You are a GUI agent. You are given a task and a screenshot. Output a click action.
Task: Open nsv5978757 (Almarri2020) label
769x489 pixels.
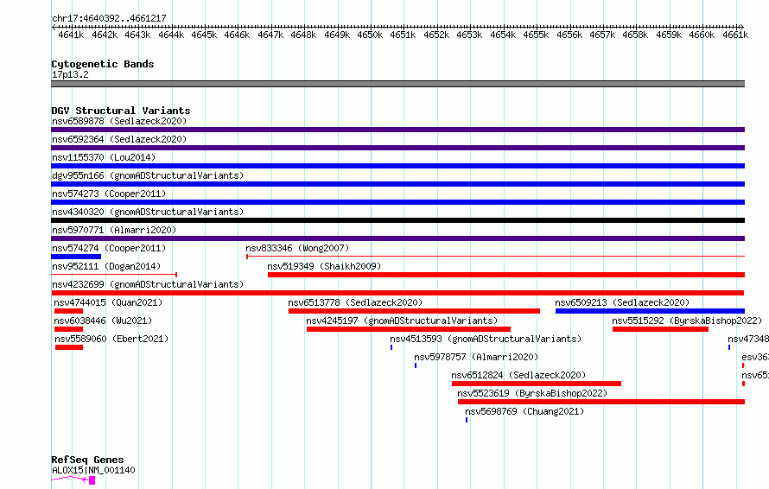(476, 357)
